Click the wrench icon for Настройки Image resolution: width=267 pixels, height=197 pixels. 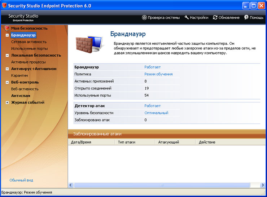point(187,17)
